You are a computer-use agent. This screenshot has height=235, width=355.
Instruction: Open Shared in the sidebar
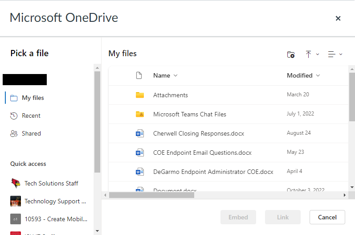coord(31,133)
